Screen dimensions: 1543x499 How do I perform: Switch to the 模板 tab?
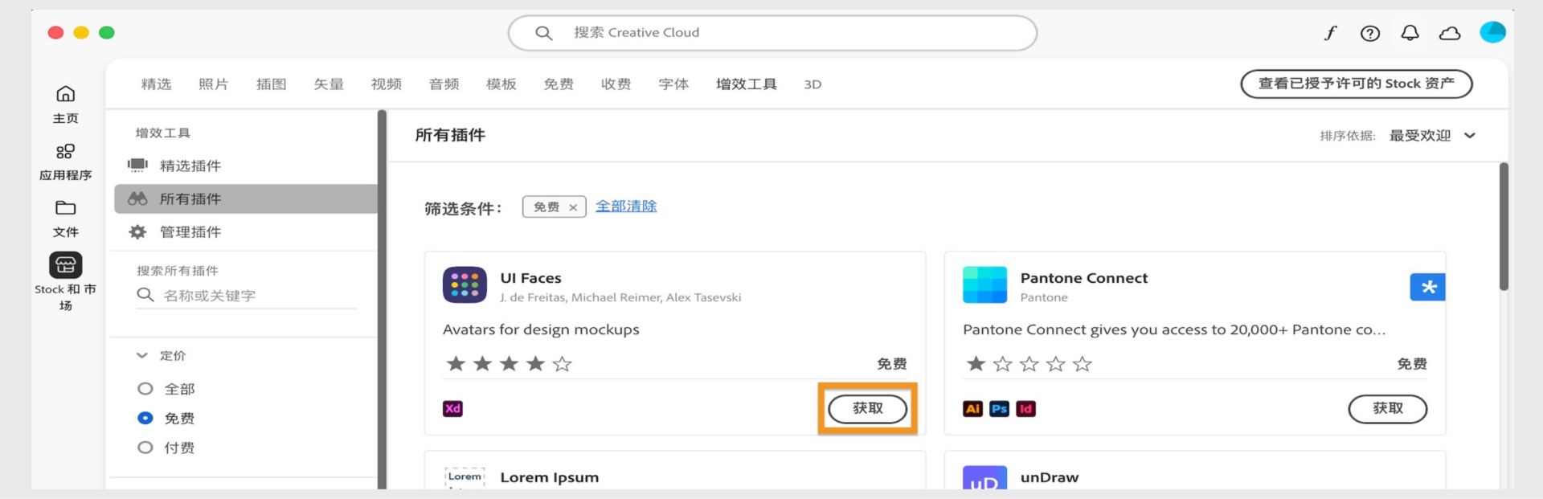pos(501,84)
